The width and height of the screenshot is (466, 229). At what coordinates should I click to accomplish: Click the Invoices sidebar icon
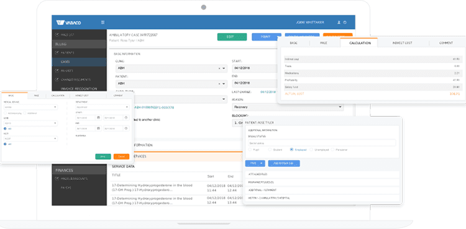coord(57,71)
